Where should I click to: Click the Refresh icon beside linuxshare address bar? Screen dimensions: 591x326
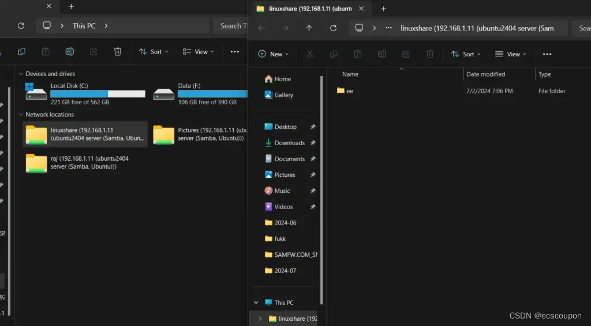point(333,28)
